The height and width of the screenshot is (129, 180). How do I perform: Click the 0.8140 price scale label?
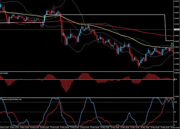pos(177,18)
